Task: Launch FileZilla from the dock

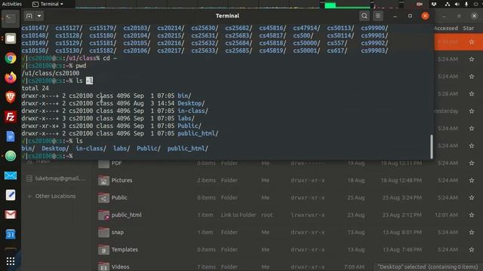Action: 11,117
